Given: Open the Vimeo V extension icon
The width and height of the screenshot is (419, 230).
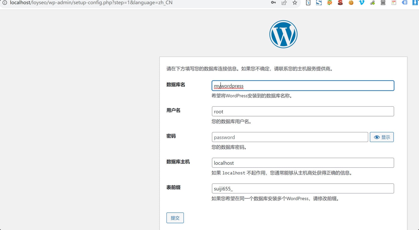Looking at the screenshot, I should [362, 3].
